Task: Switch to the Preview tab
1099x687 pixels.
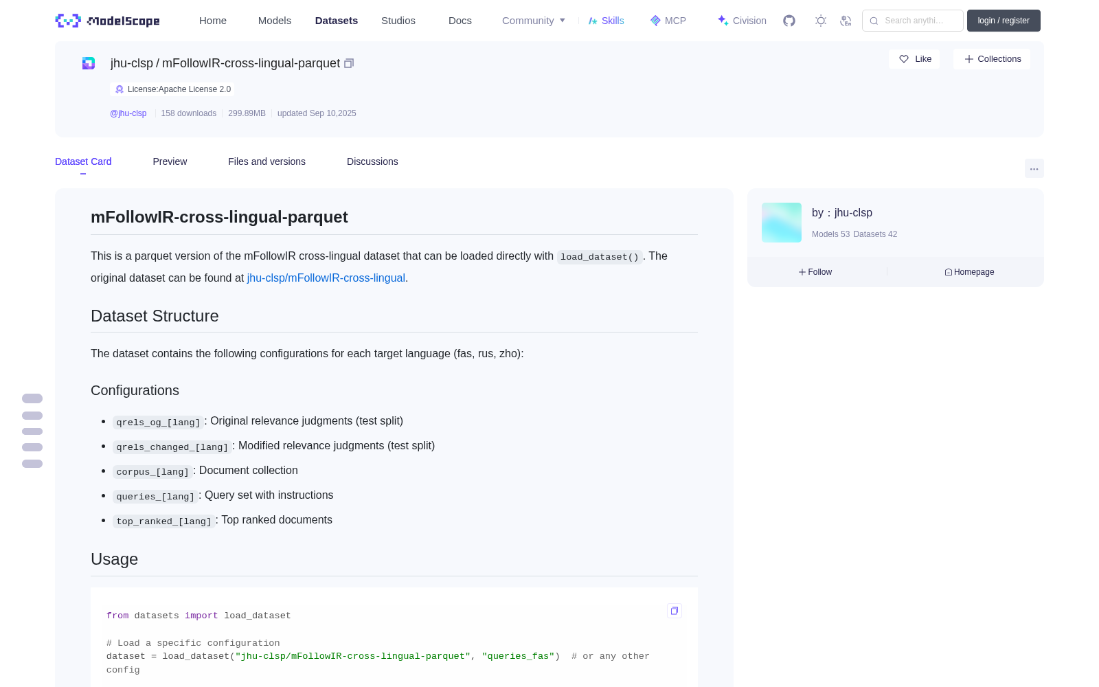Action: [170, 161]
